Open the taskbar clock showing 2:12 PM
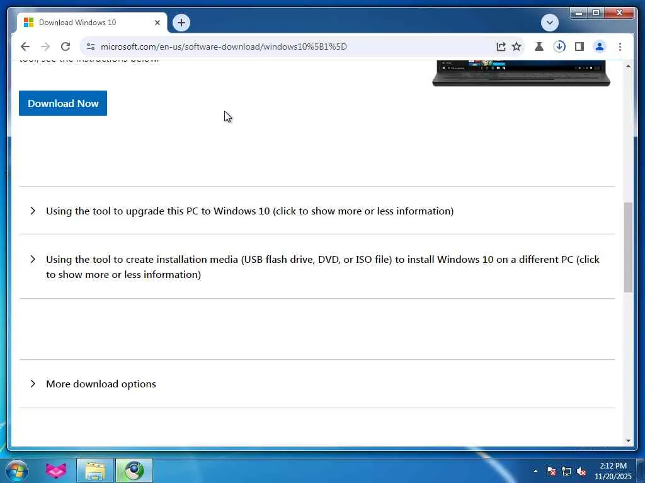This screenshot has height=483, width=645. point(613,470)
